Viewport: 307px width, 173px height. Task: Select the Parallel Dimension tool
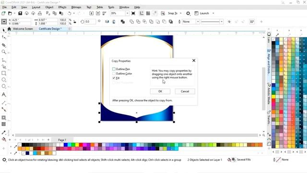(x=3, y=103)
